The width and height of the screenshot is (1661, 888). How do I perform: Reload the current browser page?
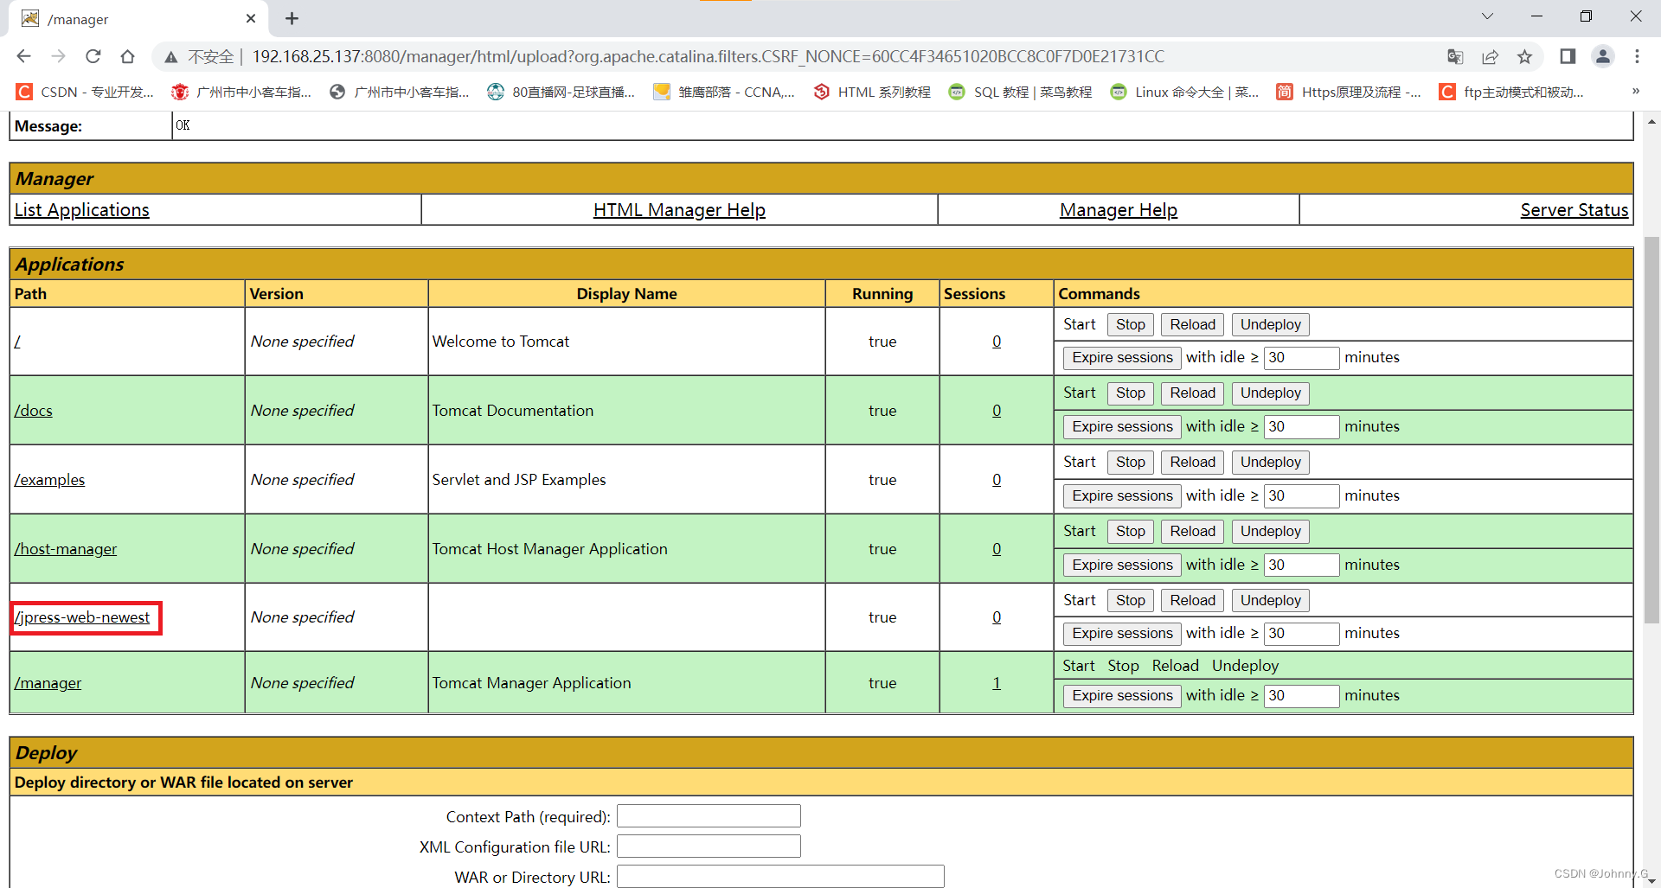coord(93,56)
